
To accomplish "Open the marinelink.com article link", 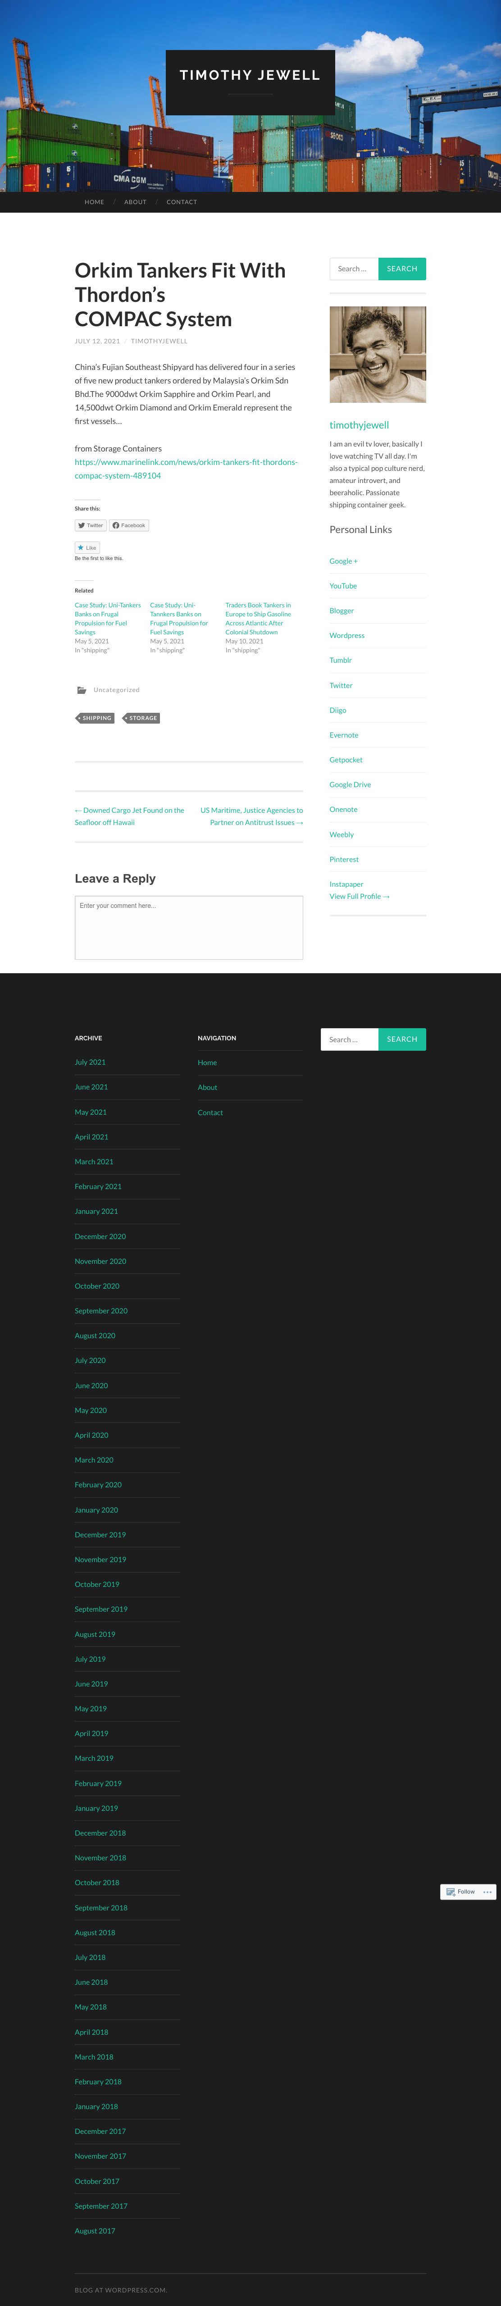I will pyautogui.click(x=186, y=469).
